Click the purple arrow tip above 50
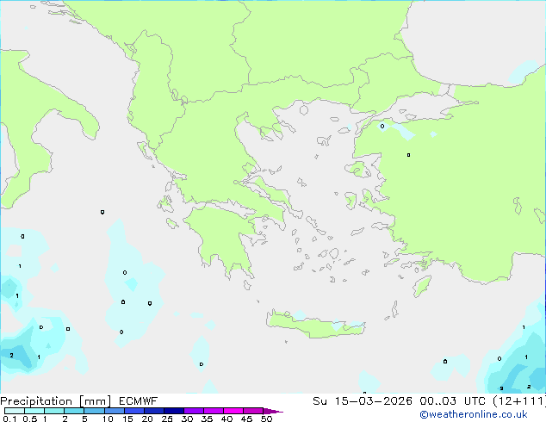 point(273,411)
